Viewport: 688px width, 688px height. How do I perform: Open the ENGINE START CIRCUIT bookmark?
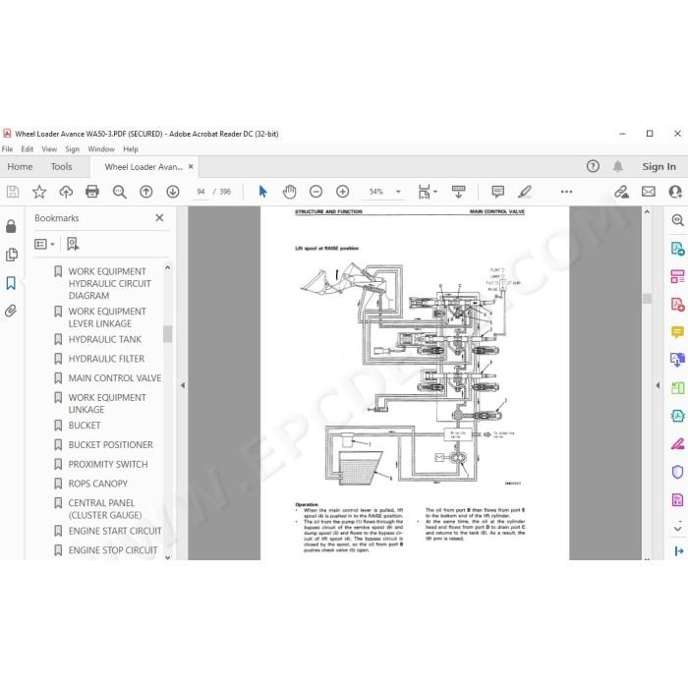point(115,531)
